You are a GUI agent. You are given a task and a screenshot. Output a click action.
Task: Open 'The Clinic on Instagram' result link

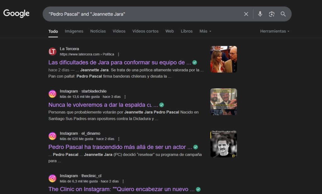(121, 189)
